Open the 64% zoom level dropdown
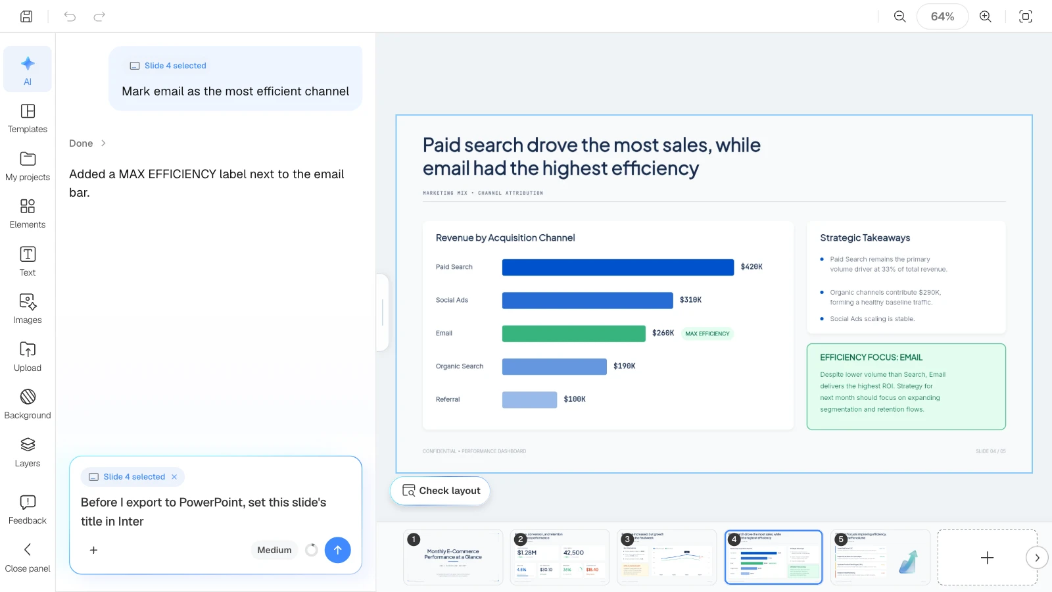Screen dimensions: 1052x592 click(942, 16)
